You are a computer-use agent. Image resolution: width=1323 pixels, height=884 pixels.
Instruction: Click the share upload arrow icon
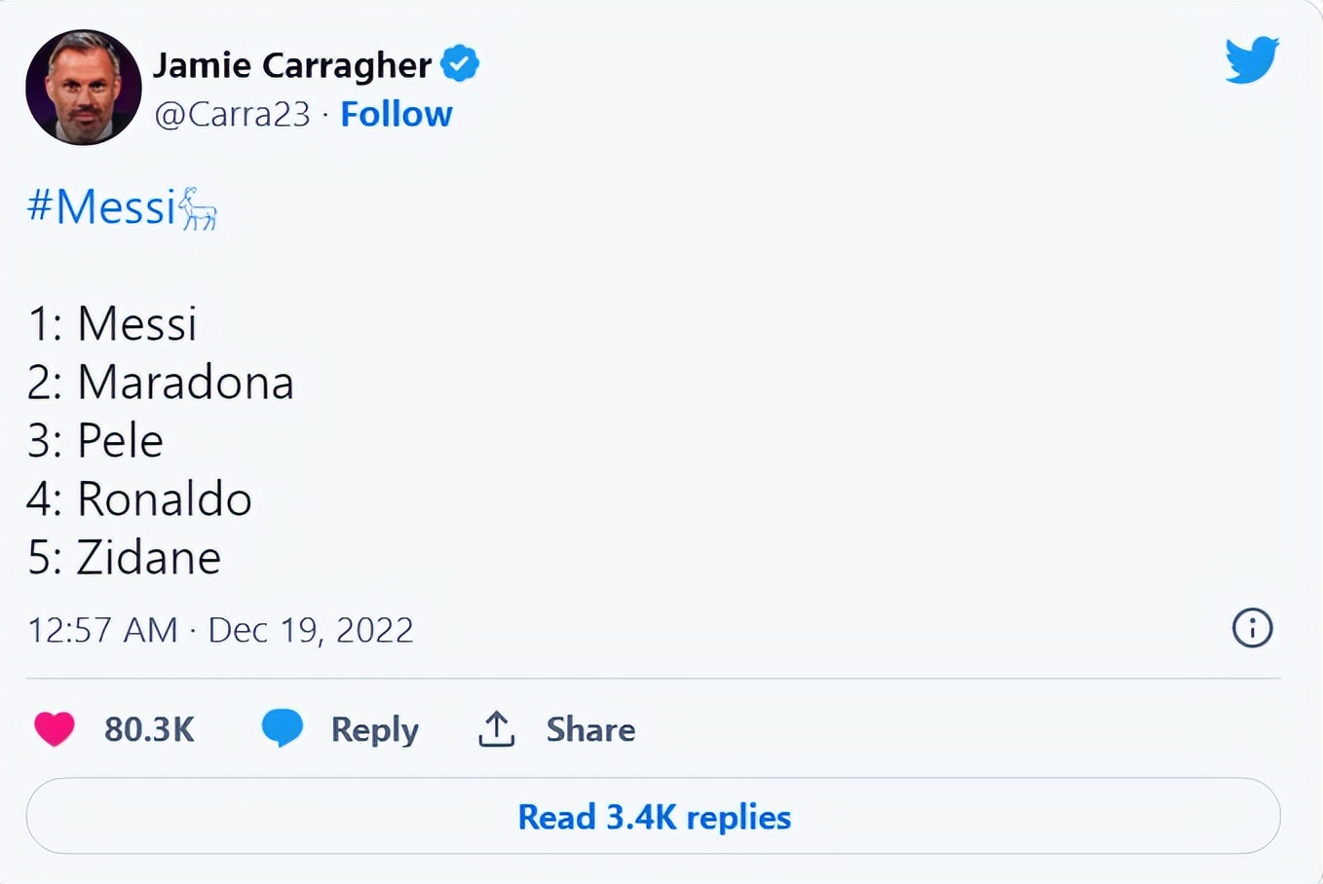[497, 728]
